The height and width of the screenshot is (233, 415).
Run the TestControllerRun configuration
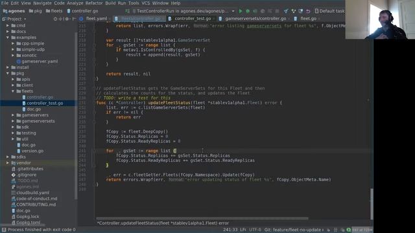(x=241, y=11)
